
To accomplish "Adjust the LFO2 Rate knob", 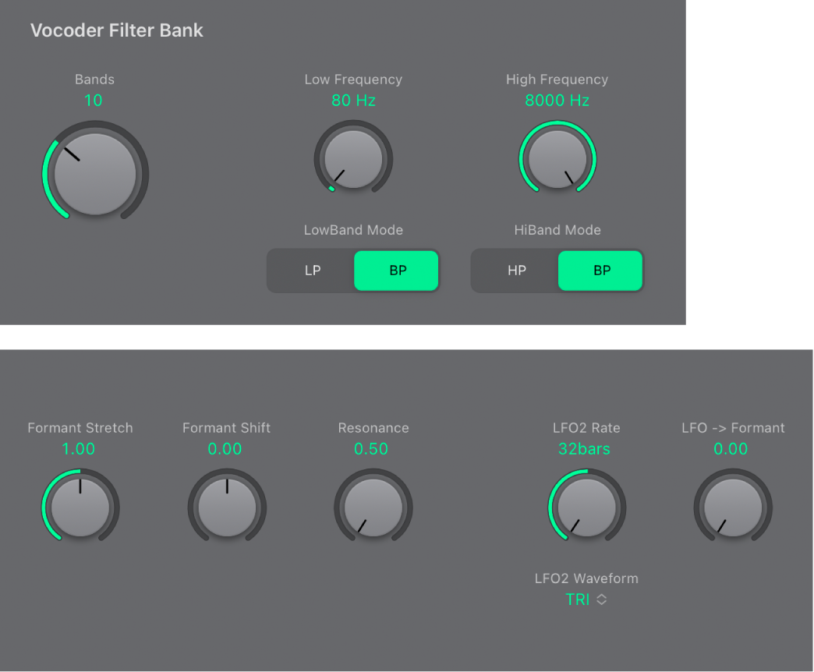I will (x=586, y=506).
